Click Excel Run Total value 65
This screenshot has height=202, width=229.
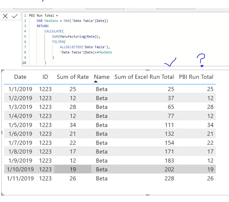tap(171, 107)
